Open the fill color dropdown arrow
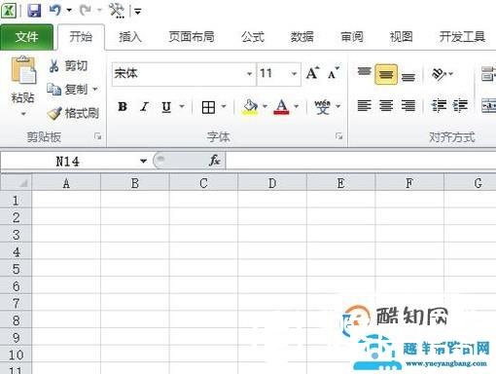Viewport: 496px width, 374px height. click(x=265, y=106)
